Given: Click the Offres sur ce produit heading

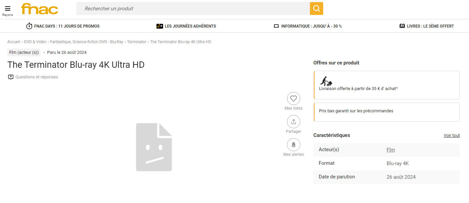Looking at the screenshot, I should tap(336, 63).
